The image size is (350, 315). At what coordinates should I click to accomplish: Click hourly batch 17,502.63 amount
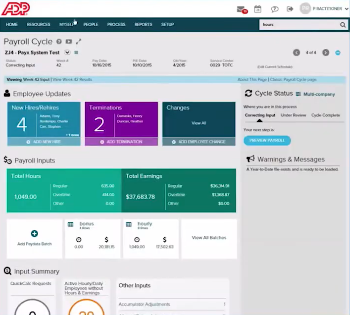click(164, 247)
